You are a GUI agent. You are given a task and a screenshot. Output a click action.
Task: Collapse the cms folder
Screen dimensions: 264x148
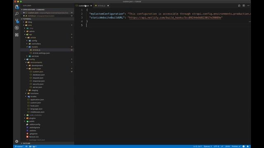[x=30, y=25]
